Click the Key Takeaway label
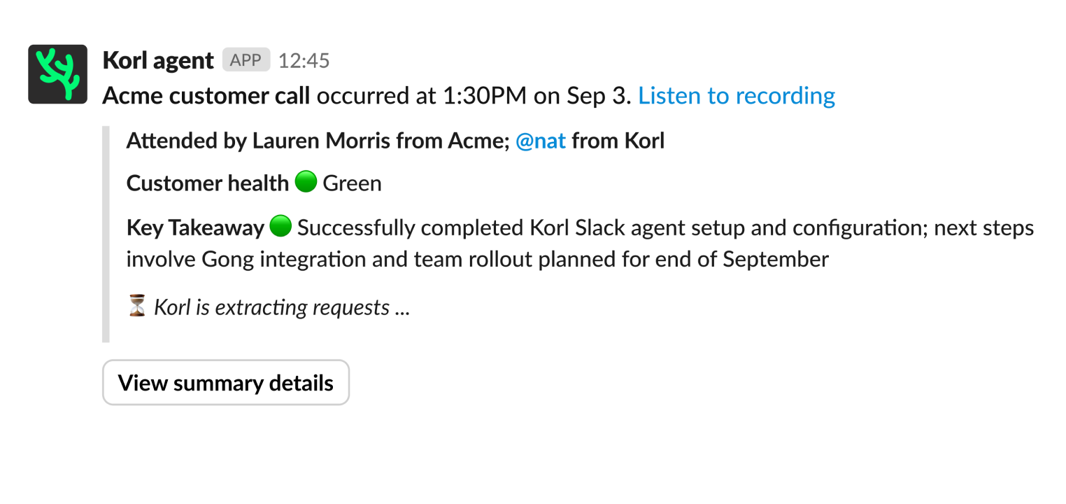 point(195,227)
